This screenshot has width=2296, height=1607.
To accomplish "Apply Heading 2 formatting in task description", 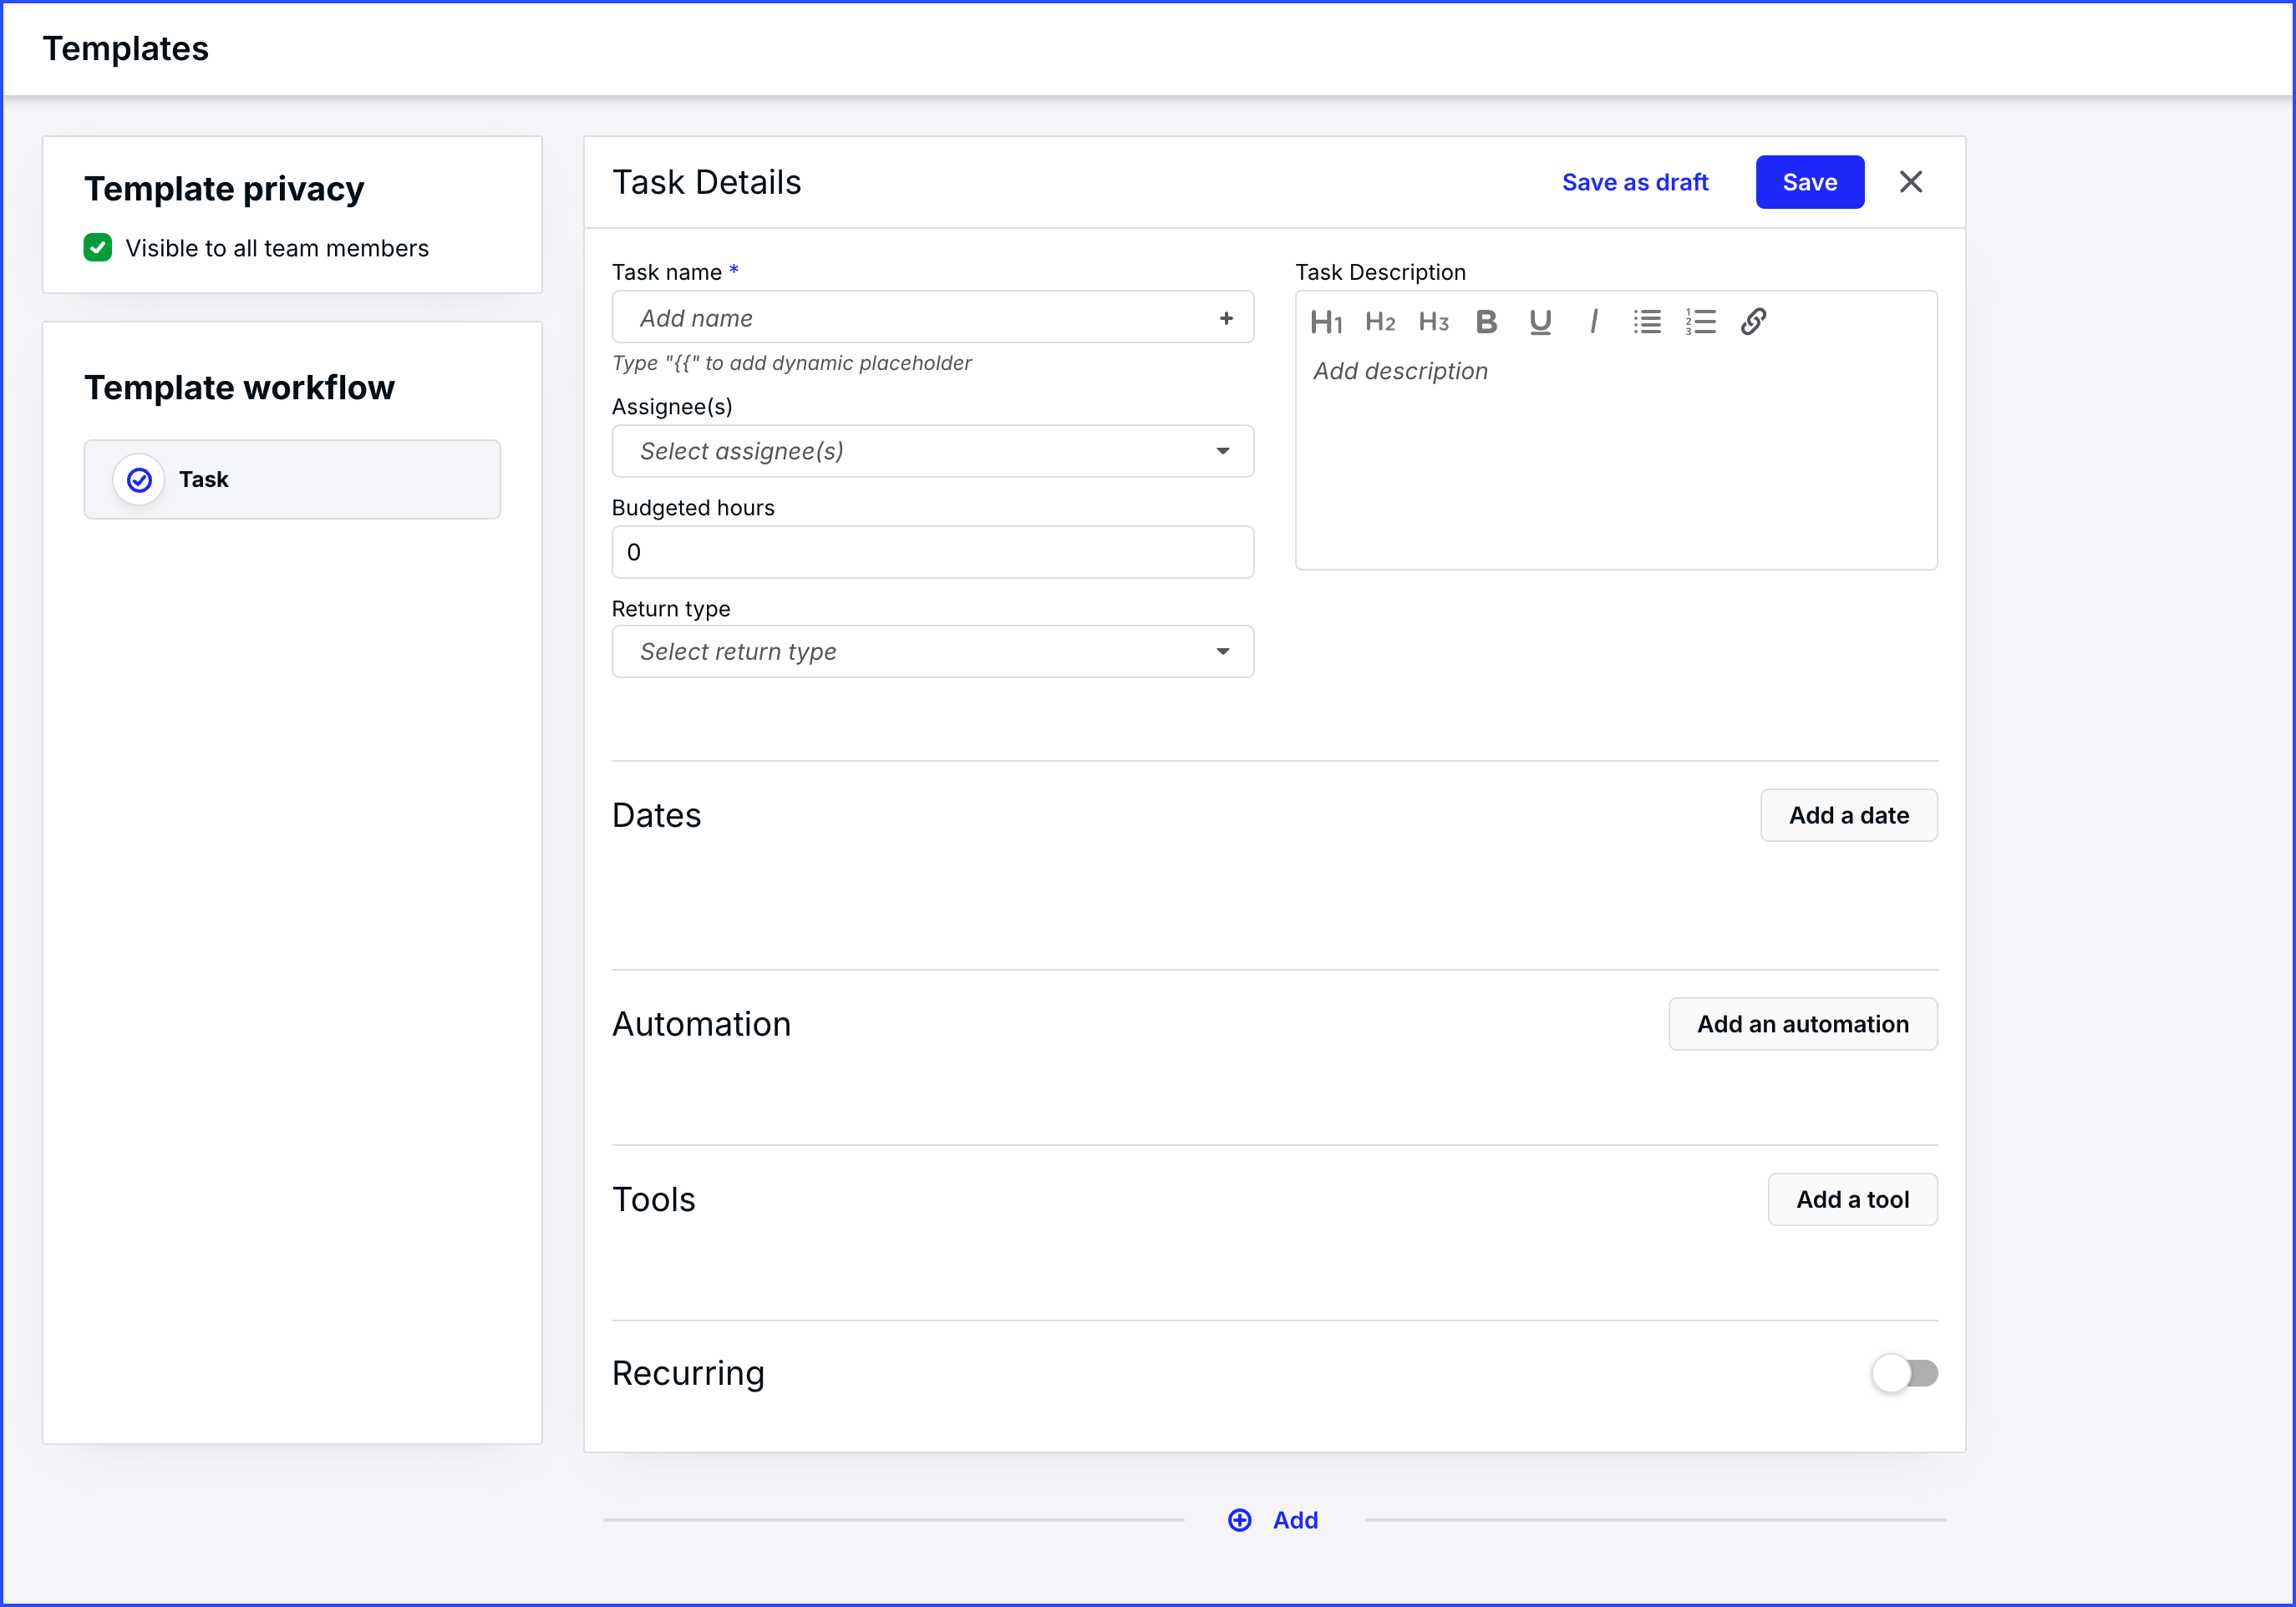I will [1380, 322].
